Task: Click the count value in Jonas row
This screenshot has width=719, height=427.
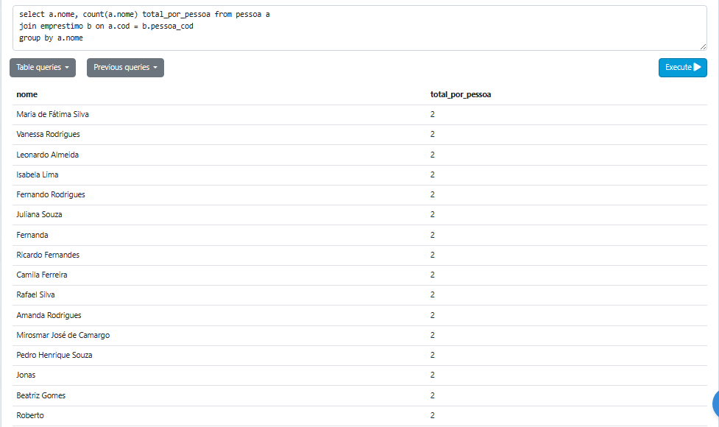Action: [x=433, y=375]
